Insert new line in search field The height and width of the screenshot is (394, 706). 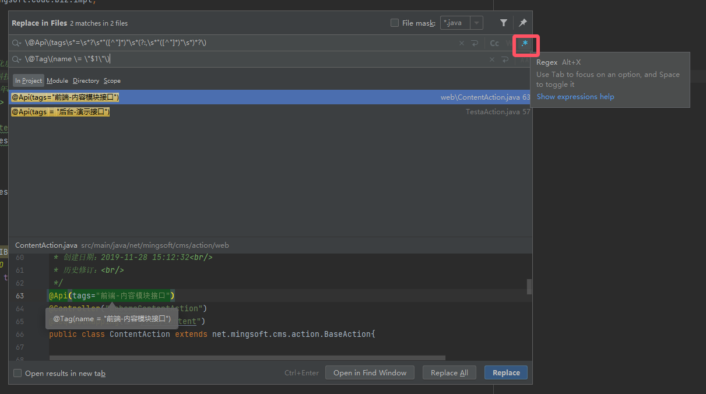pos(475,43)
